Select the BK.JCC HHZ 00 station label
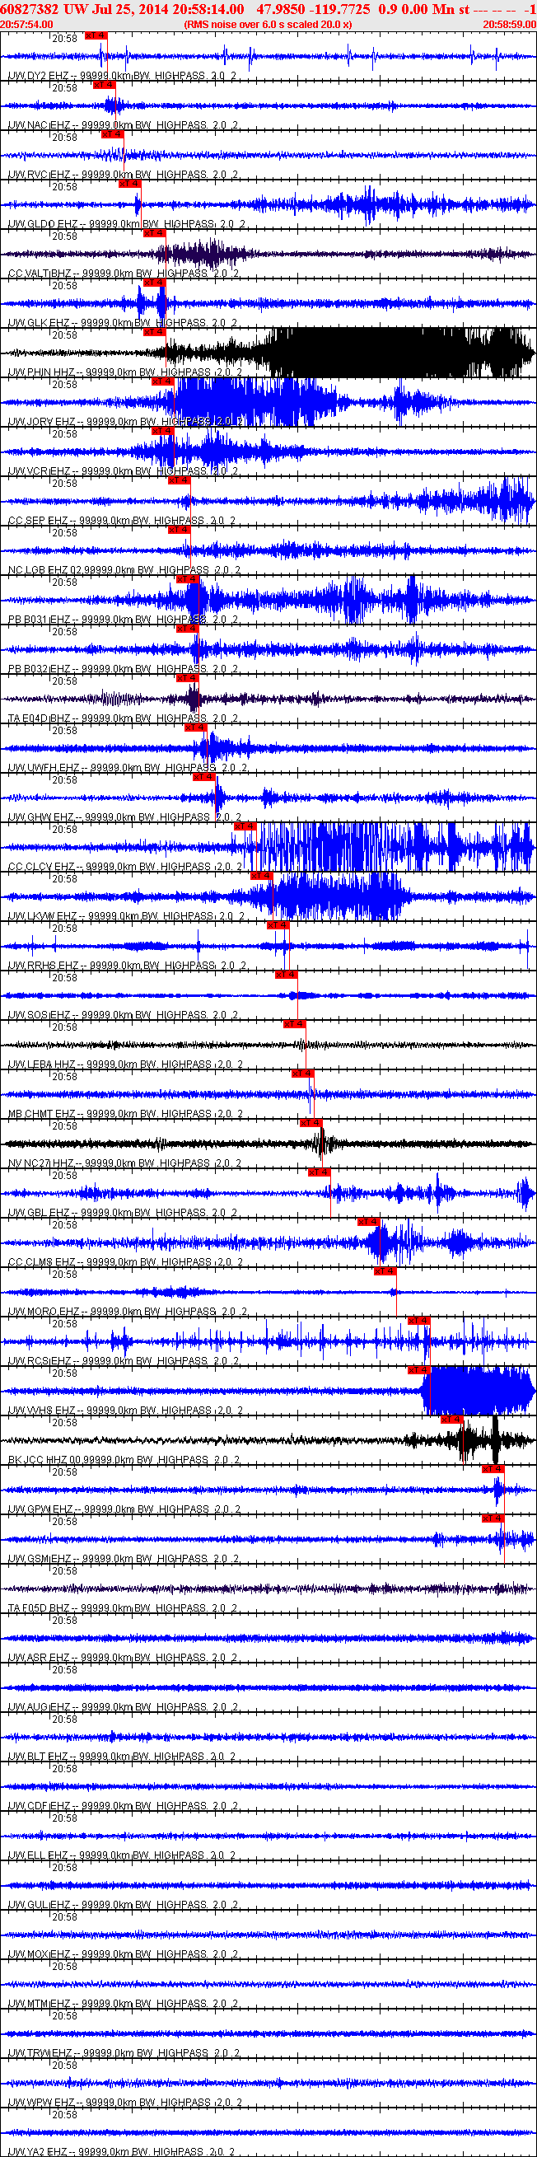 tap(124, 1459)
